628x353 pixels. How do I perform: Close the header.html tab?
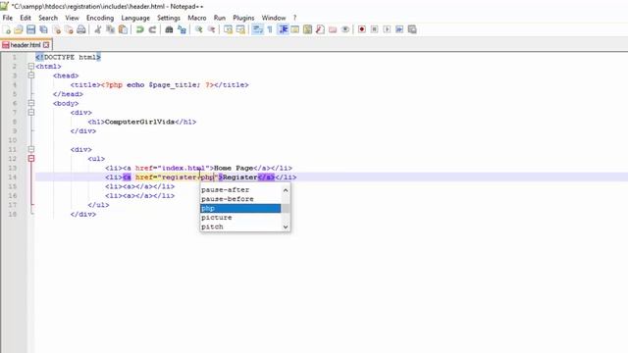pyautogui.click(x=46, y=45)
